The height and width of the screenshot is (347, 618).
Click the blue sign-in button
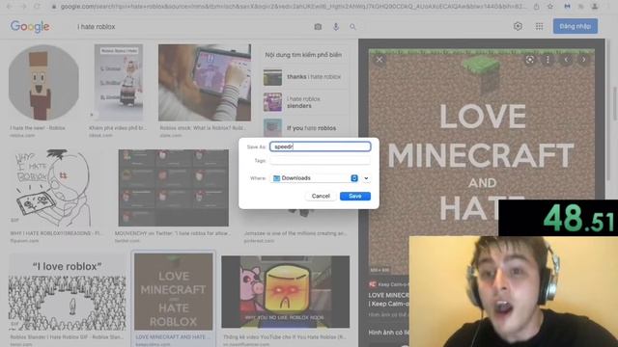pos(576,26)
